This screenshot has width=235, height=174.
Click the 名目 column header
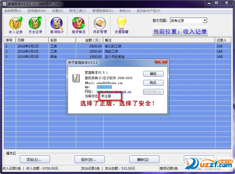pyautogui.click(x=62, y=40)
